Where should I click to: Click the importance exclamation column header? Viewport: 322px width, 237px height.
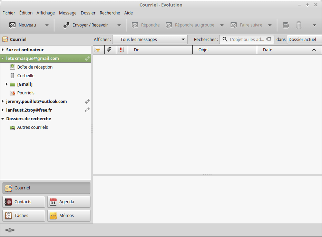point(120,50)
